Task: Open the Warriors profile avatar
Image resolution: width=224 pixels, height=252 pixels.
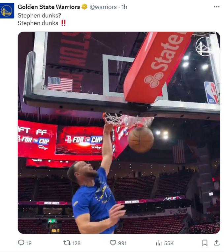Action: pyautogui.click(x=7, y=11)
